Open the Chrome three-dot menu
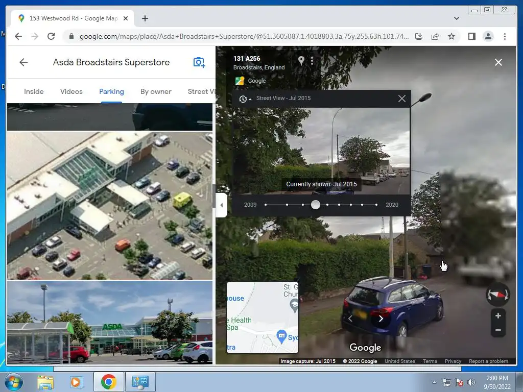This screenshot has height=392, width=523. pos(505,36)
